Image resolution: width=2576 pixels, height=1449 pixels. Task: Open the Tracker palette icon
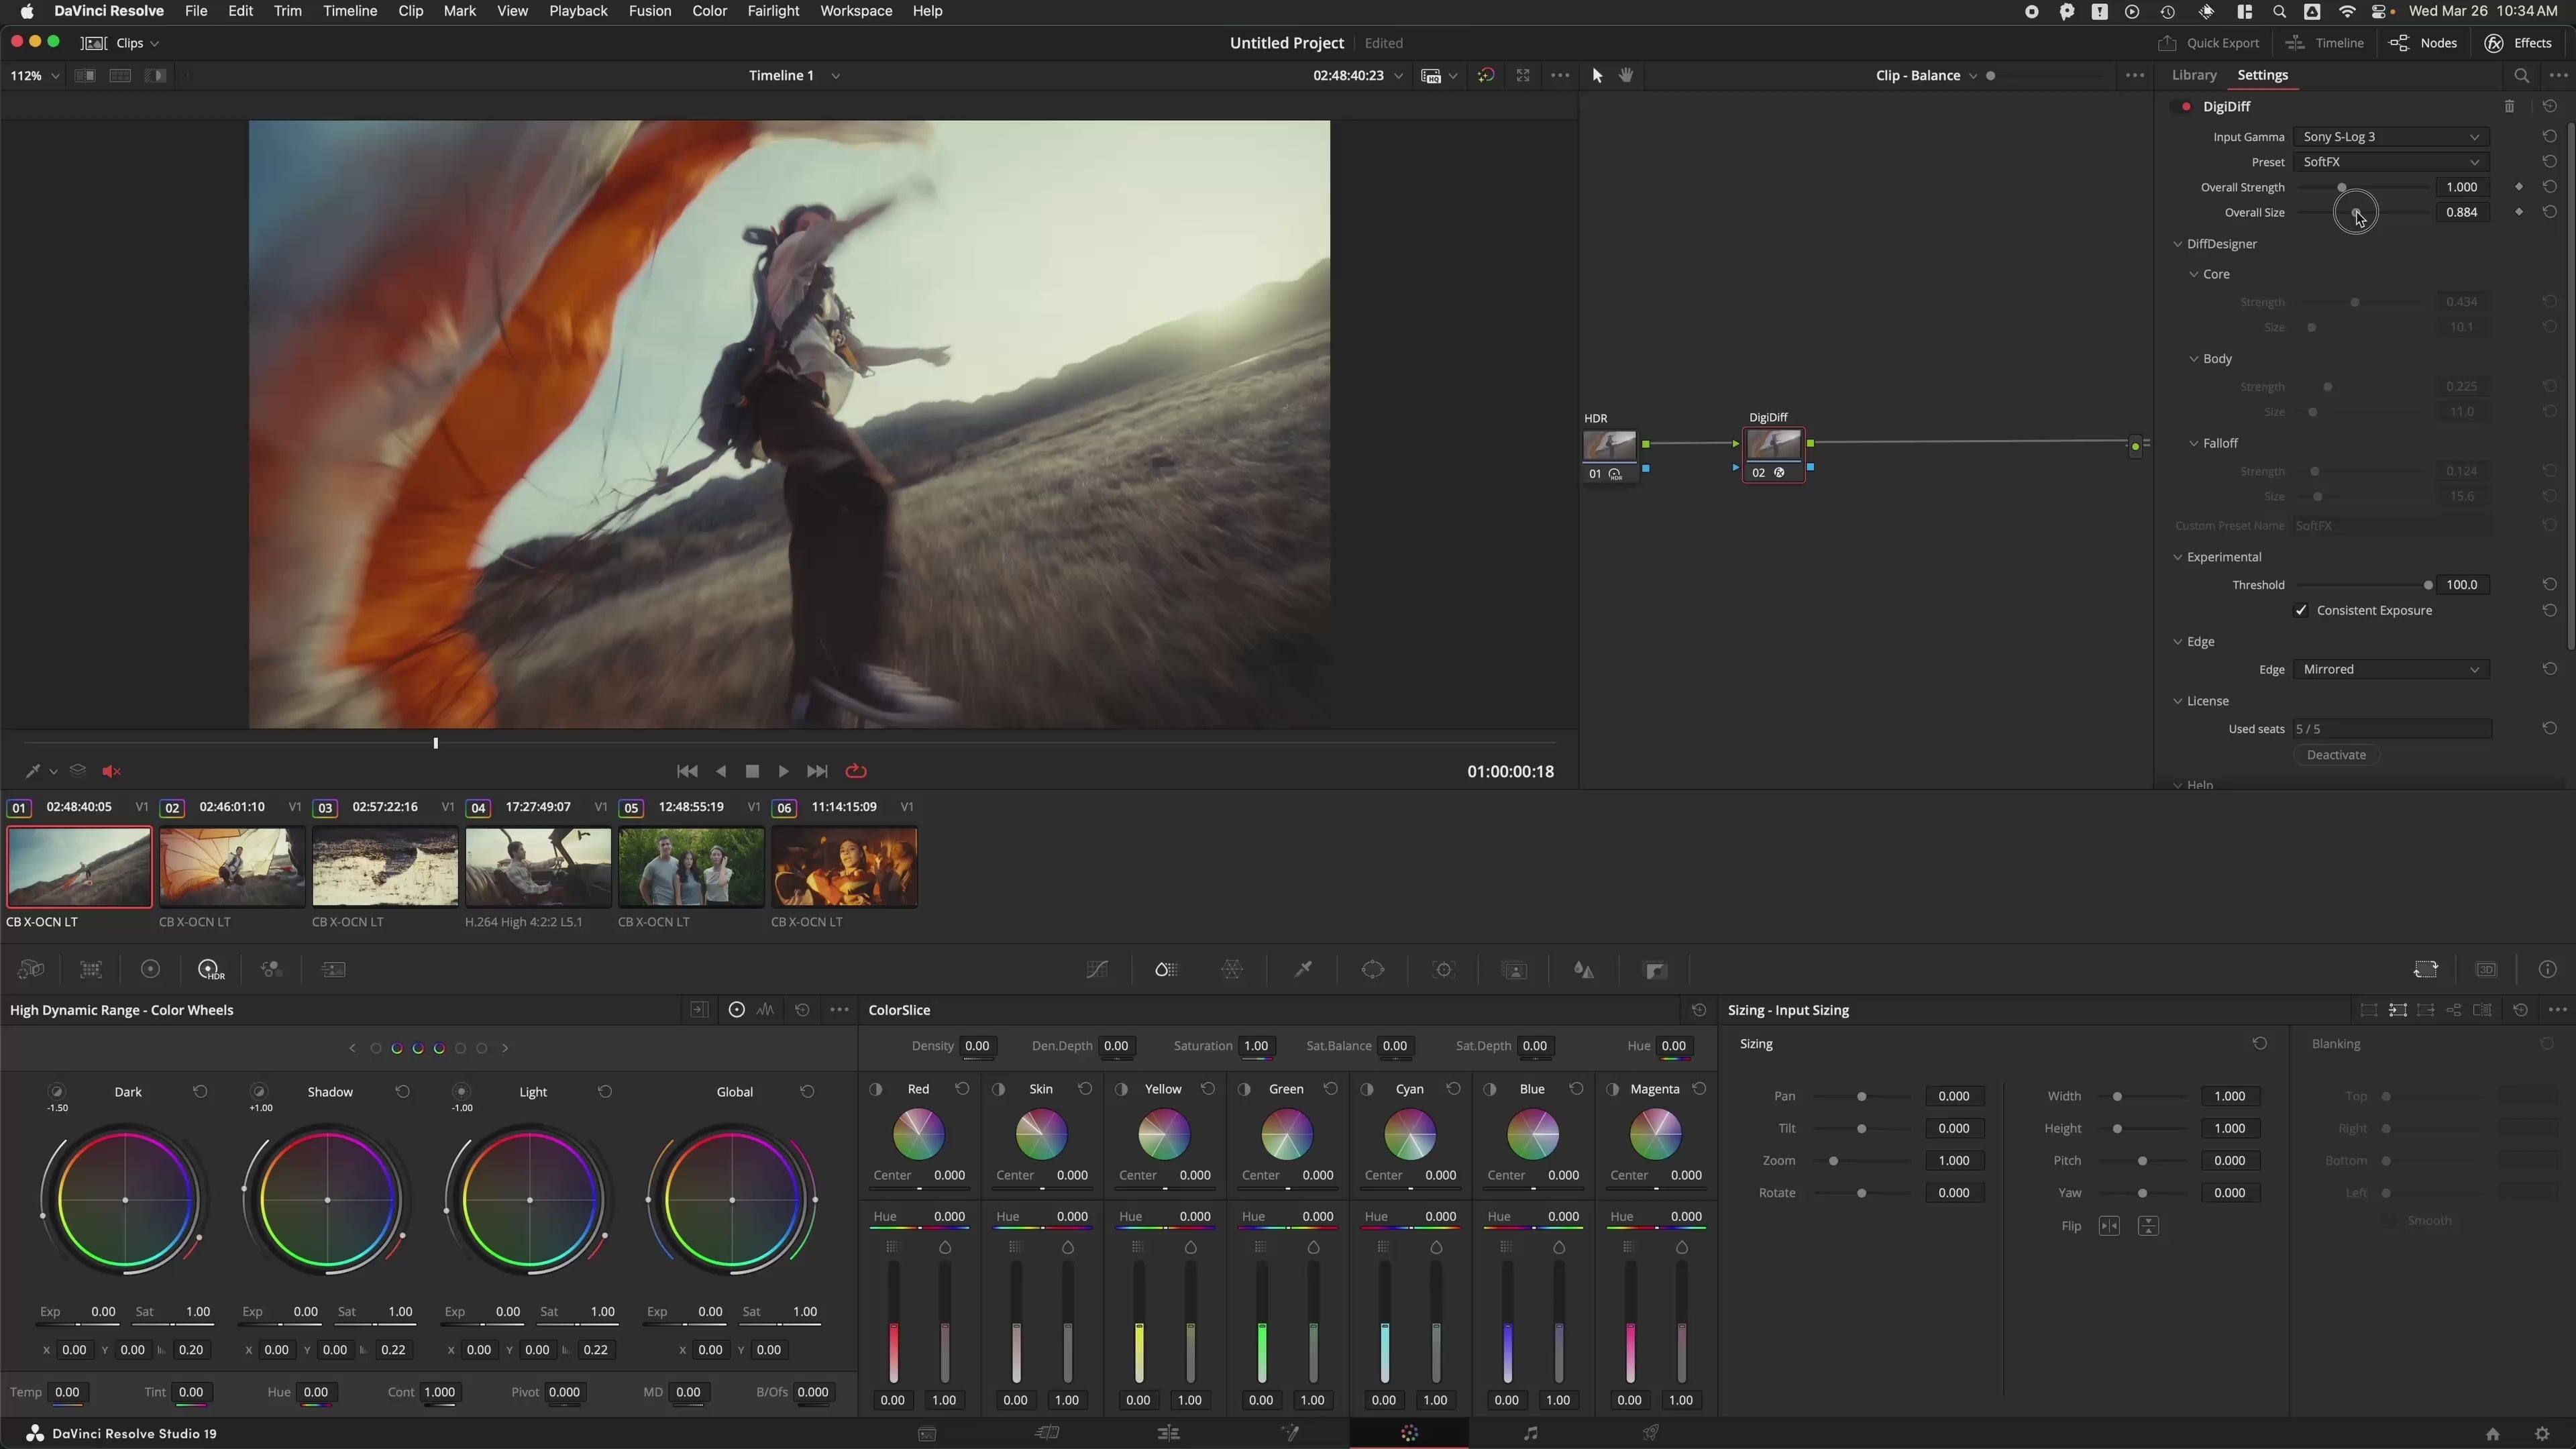(1444, 969)
